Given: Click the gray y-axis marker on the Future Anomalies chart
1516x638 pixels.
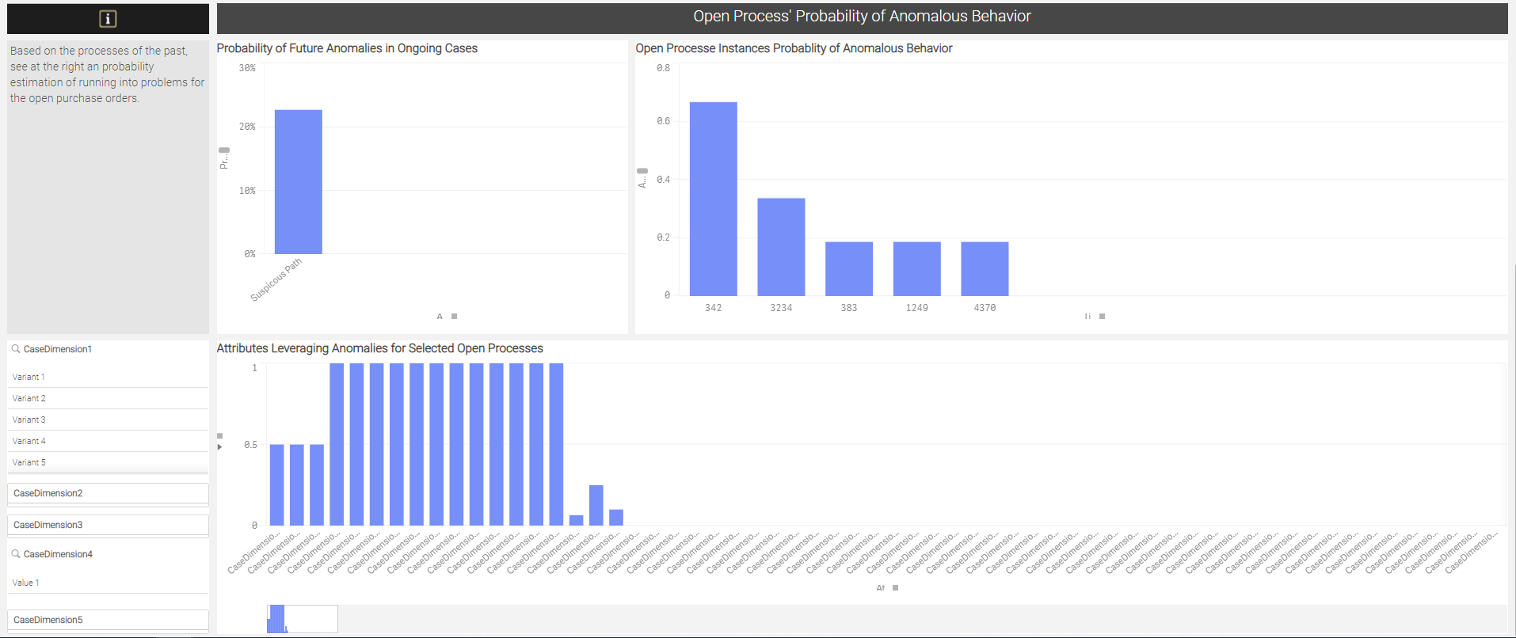Looking at the screenshot, I should coord(224,150).
